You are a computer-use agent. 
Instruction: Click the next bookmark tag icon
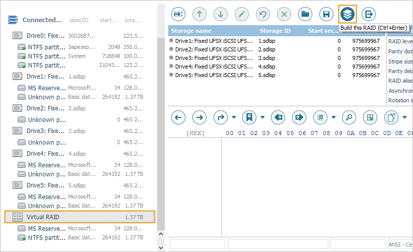[x=299, y=117]
